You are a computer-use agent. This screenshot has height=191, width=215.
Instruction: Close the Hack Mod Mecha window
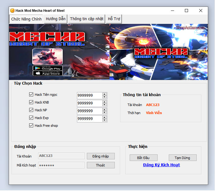coord(201,11)
